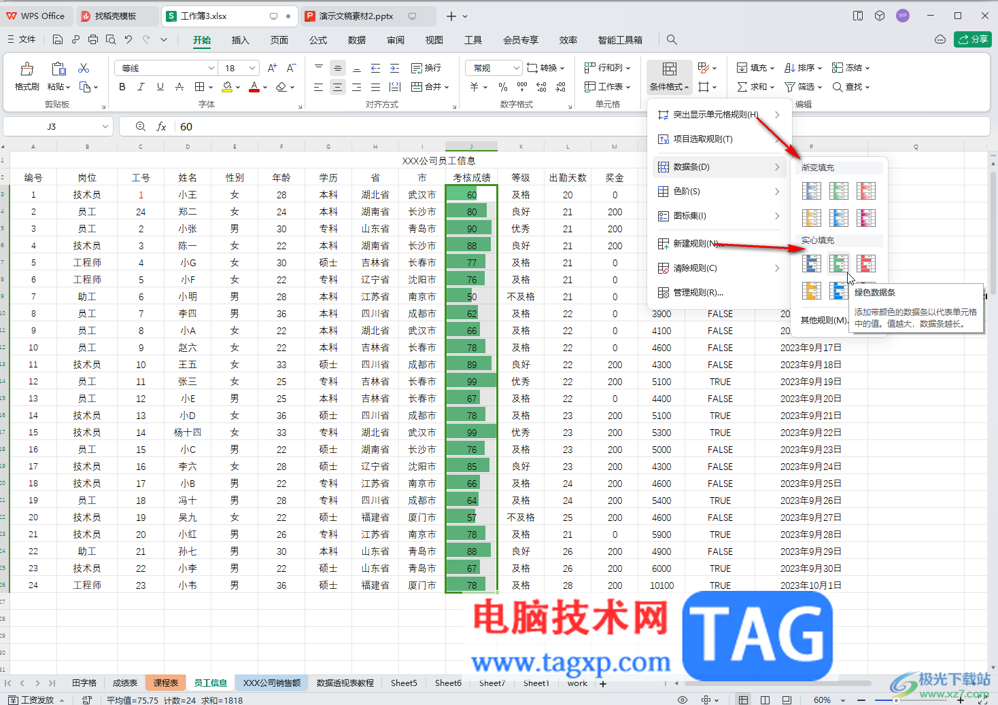The image size is (998, 705).
Task: Click the Share (分享) button
Action: click(973, 39)
